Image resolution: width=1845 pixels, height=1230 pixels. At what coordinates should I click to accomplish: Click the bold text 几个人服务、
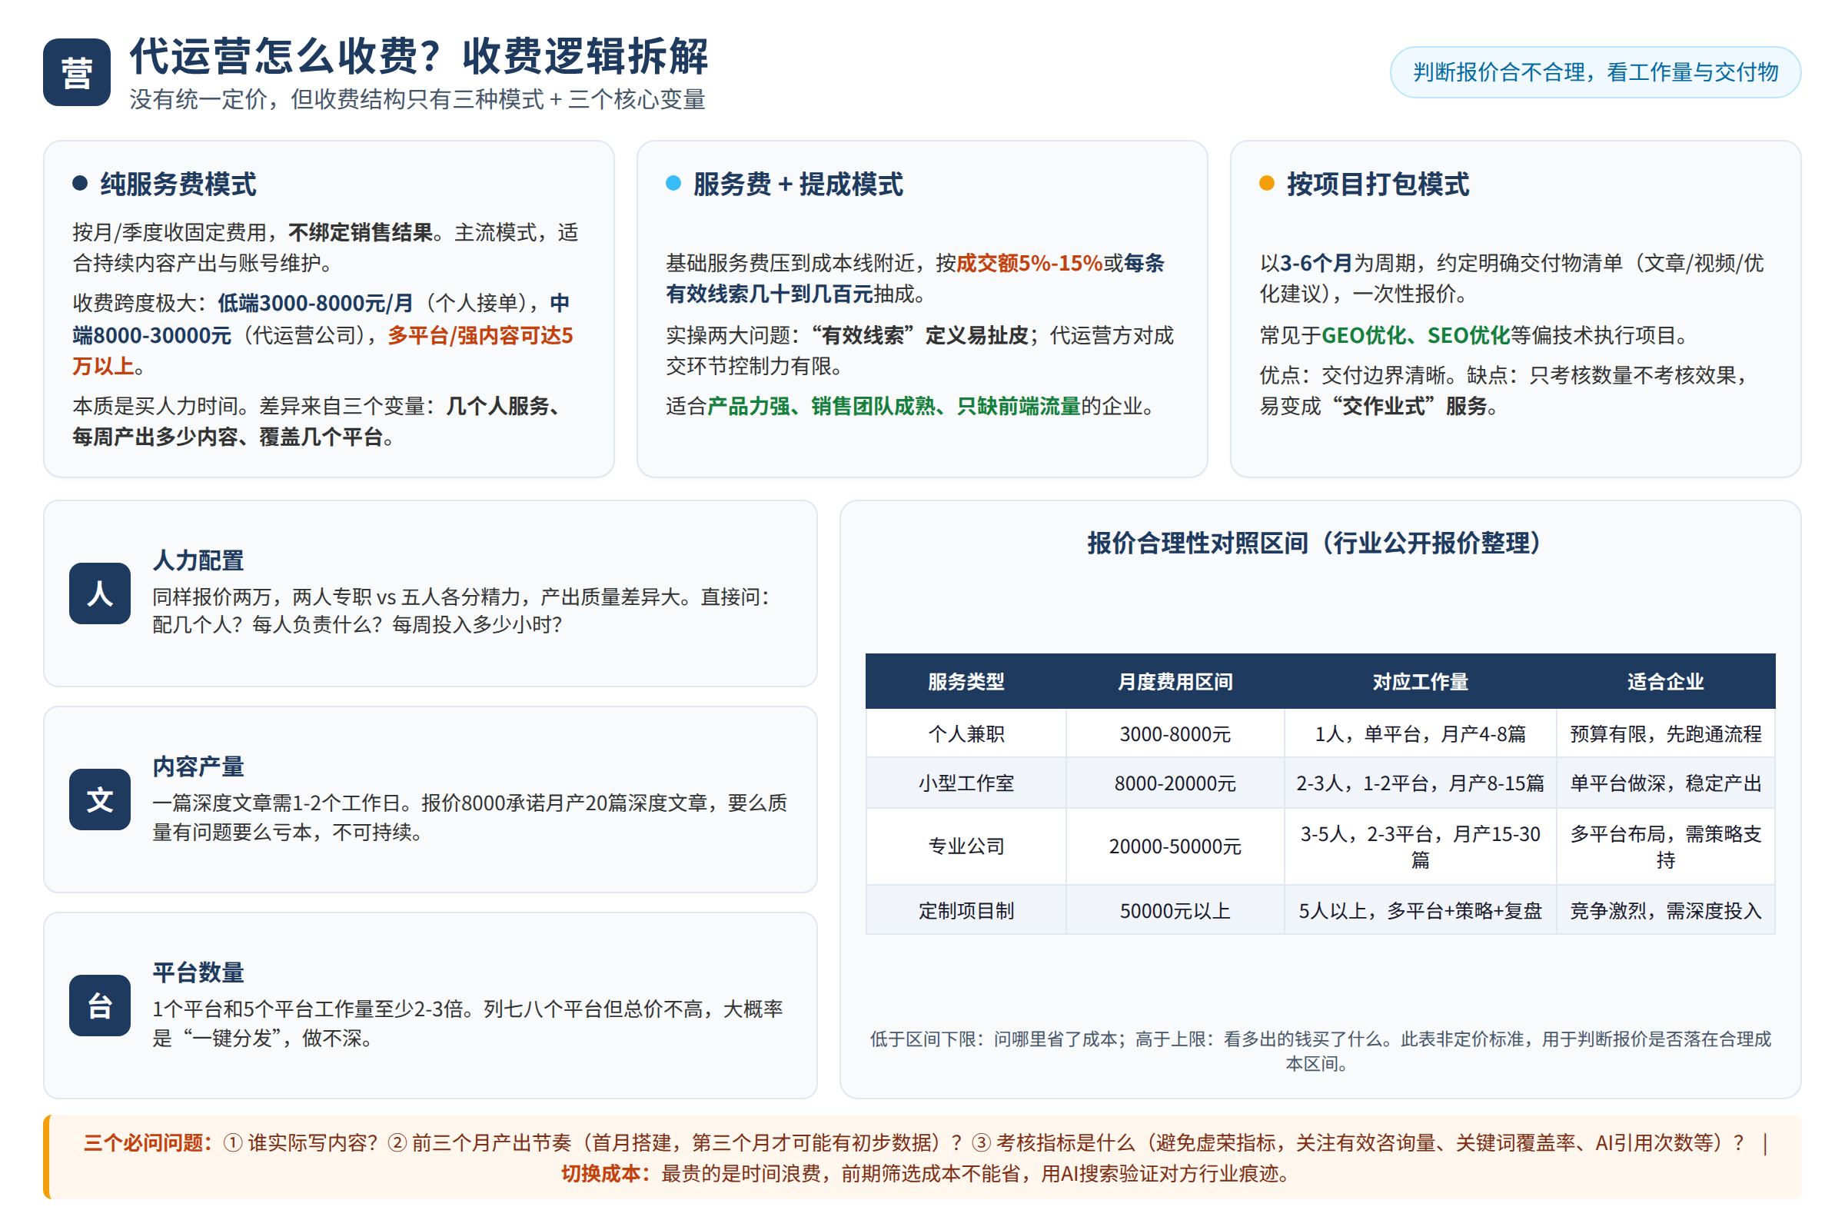click(x=507, y=406)
